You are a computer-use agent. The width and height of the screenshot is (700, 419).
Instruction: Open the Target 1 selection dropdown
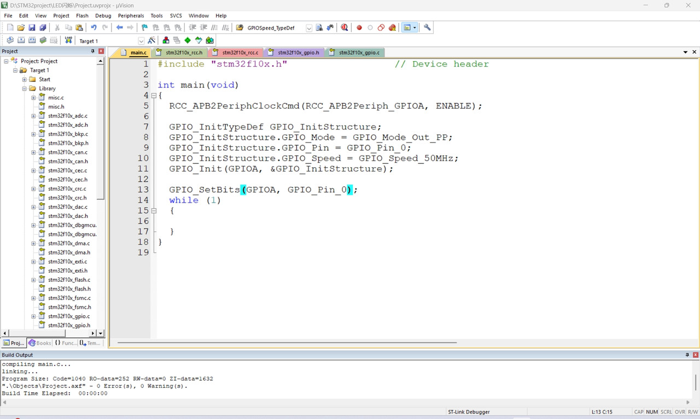click(141, 41)
